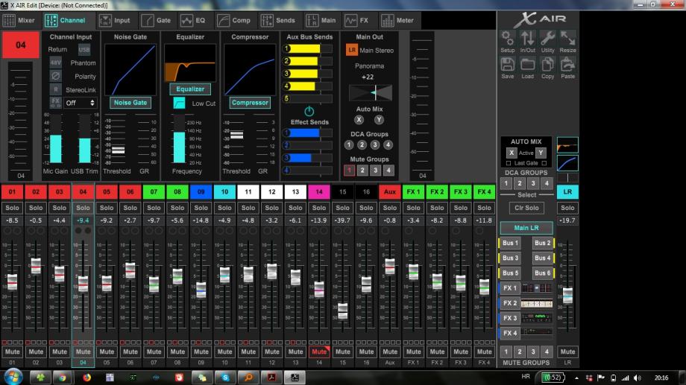Click the Main LR button

pos(526,228)
